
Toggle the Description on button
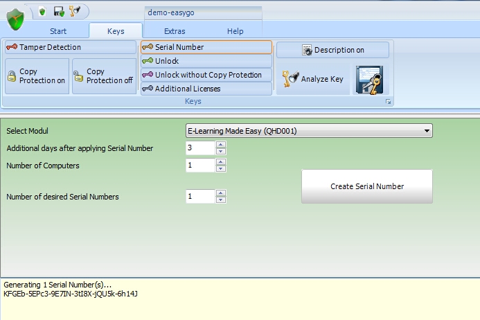332,50
